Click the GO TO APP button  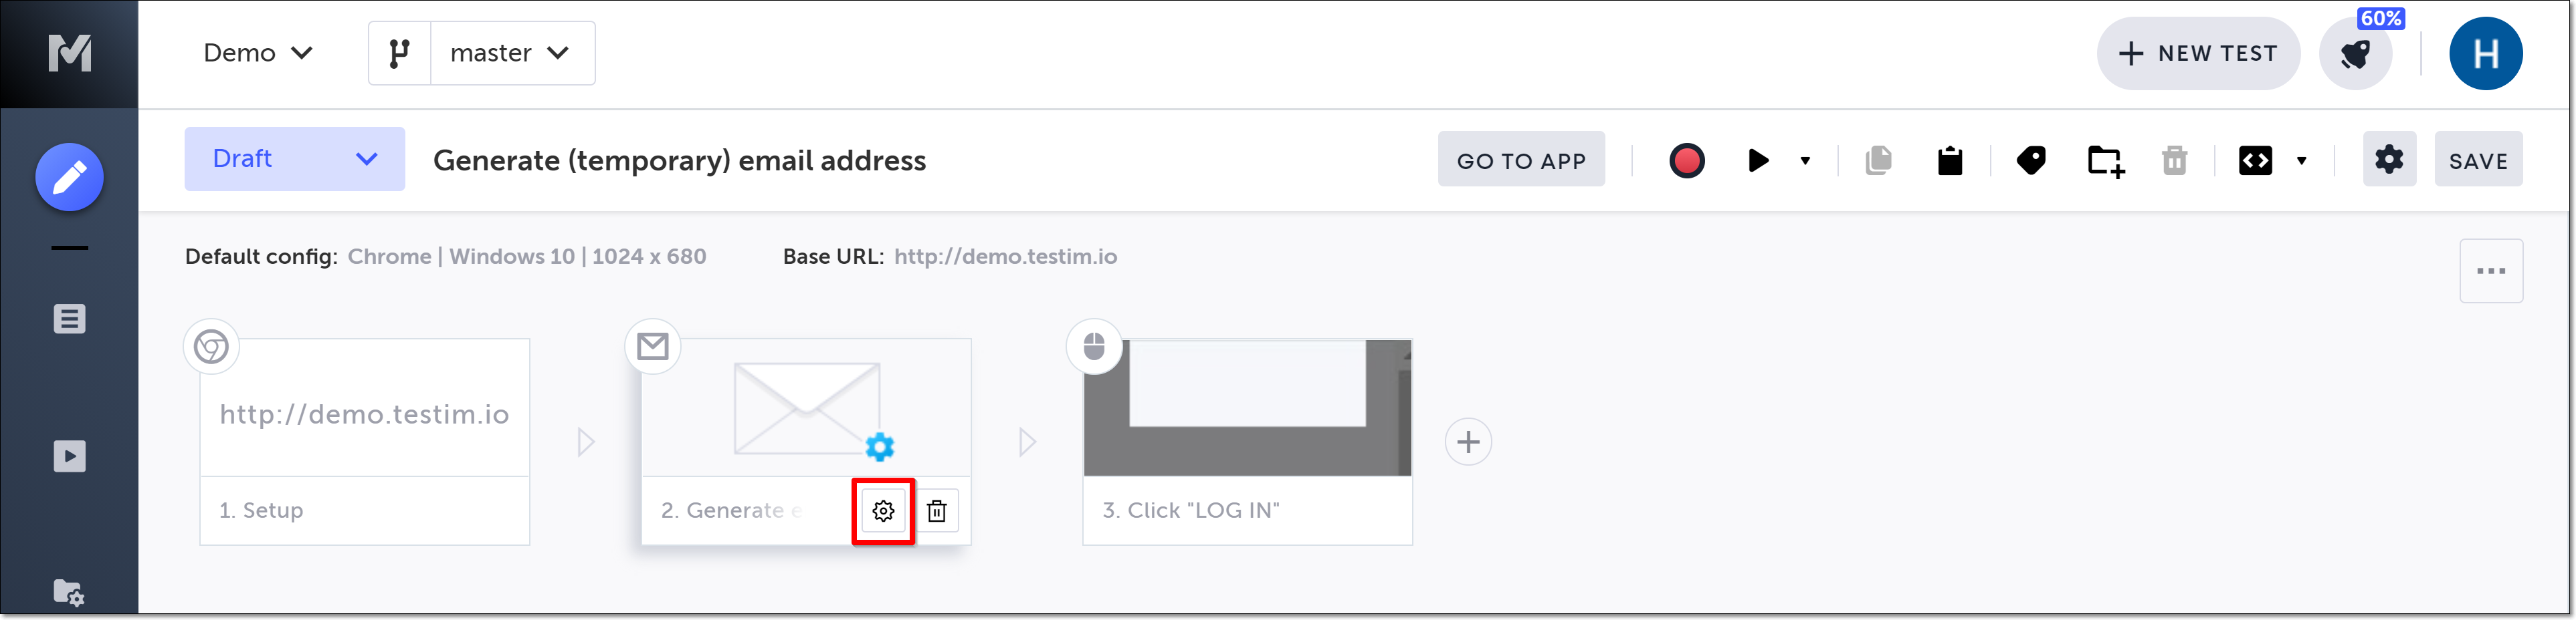tap(1520, 161)
